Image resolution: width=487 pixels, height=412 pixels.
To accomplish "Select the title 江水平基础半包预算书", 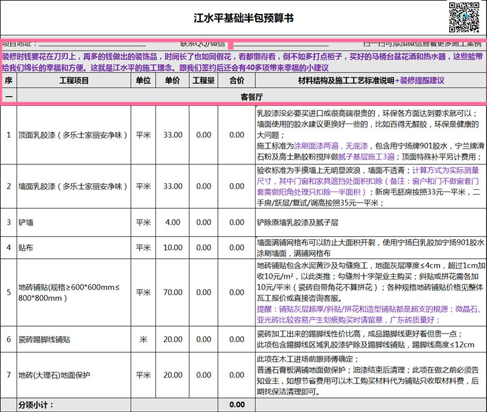I will [x=243, y=18].
